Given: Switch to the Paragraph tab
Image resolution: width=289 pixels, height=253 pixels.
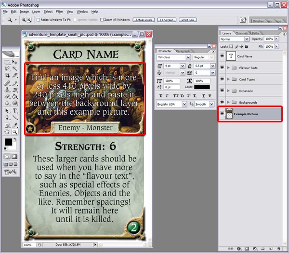Looking at the screenshot, I should pyautogui.click(x=183, y=51).
